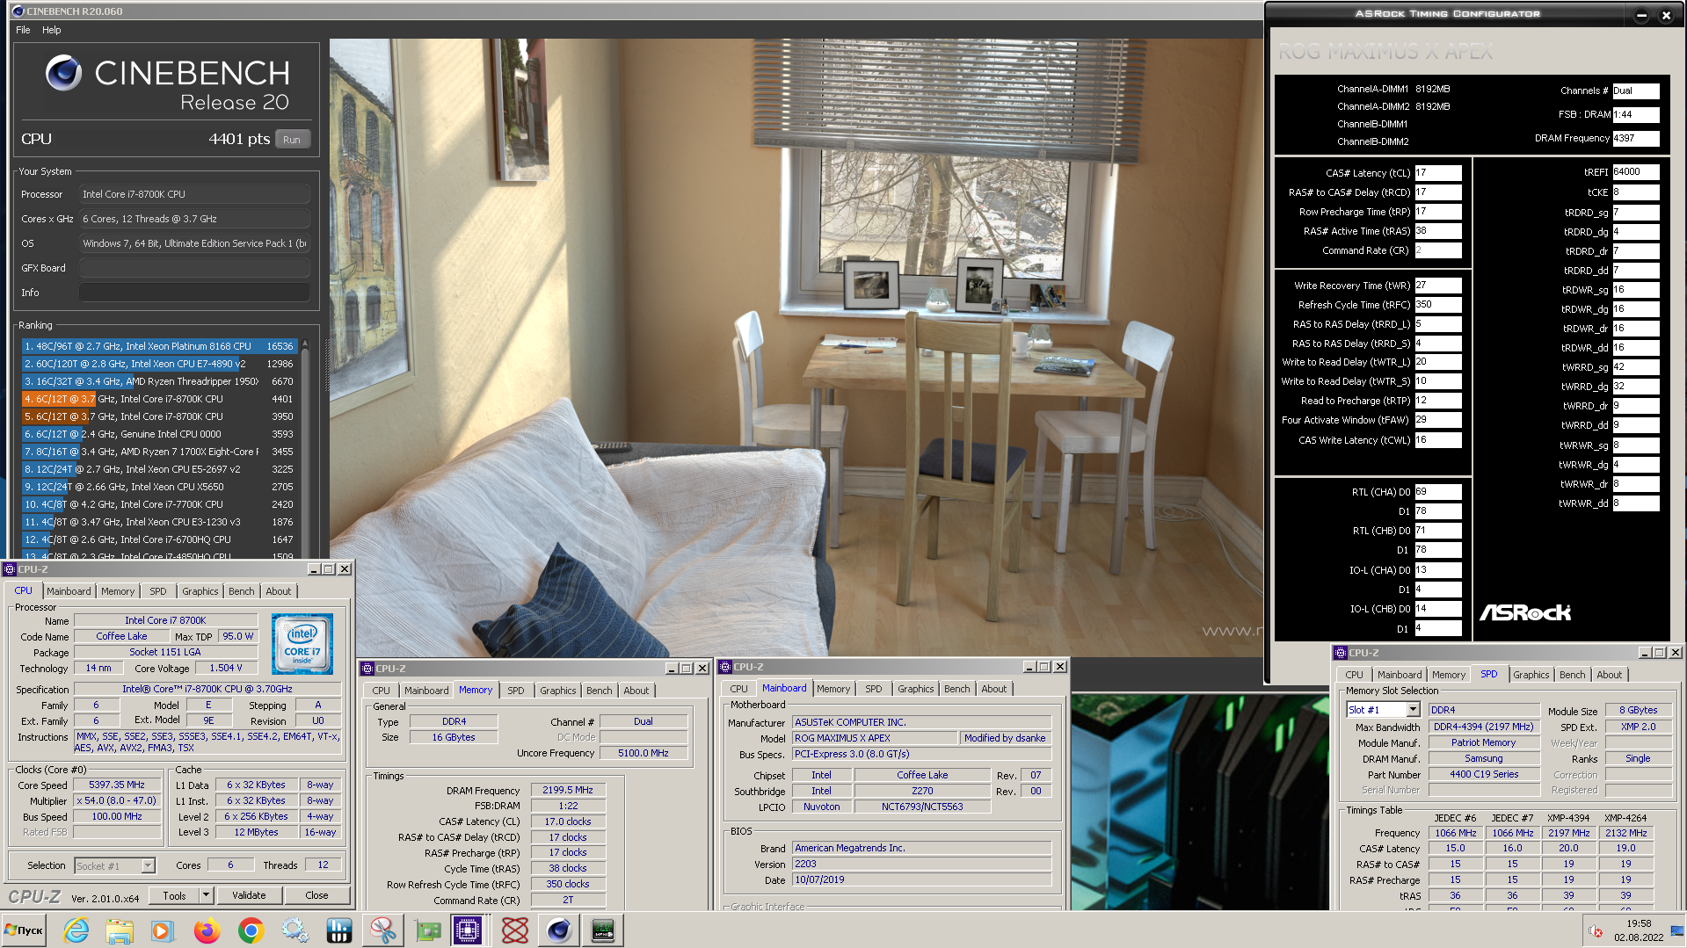Viewport: 1687px width, 948px height.
Task: Click the Patriot Memory module manufacturer value
Action: coord(1484,742)
